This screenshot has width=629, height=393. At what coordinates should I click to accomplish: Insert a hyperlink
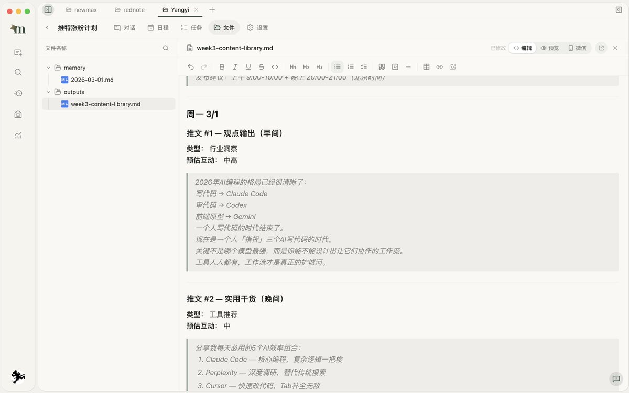[x=439, y=67]
